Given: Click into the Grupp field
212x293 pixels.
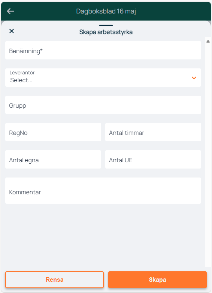Looking at the screenshot, I should (103, 105).
